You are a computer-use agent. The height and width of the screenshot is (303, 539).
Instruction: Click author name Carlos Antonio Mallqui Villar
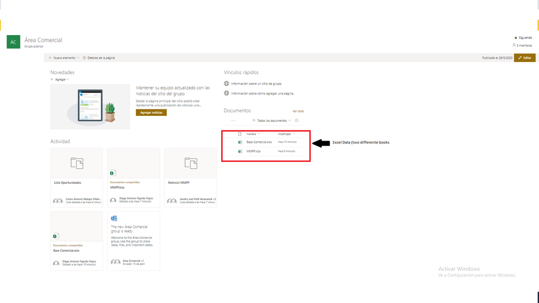pyautogui.click(x=84, y=199)
